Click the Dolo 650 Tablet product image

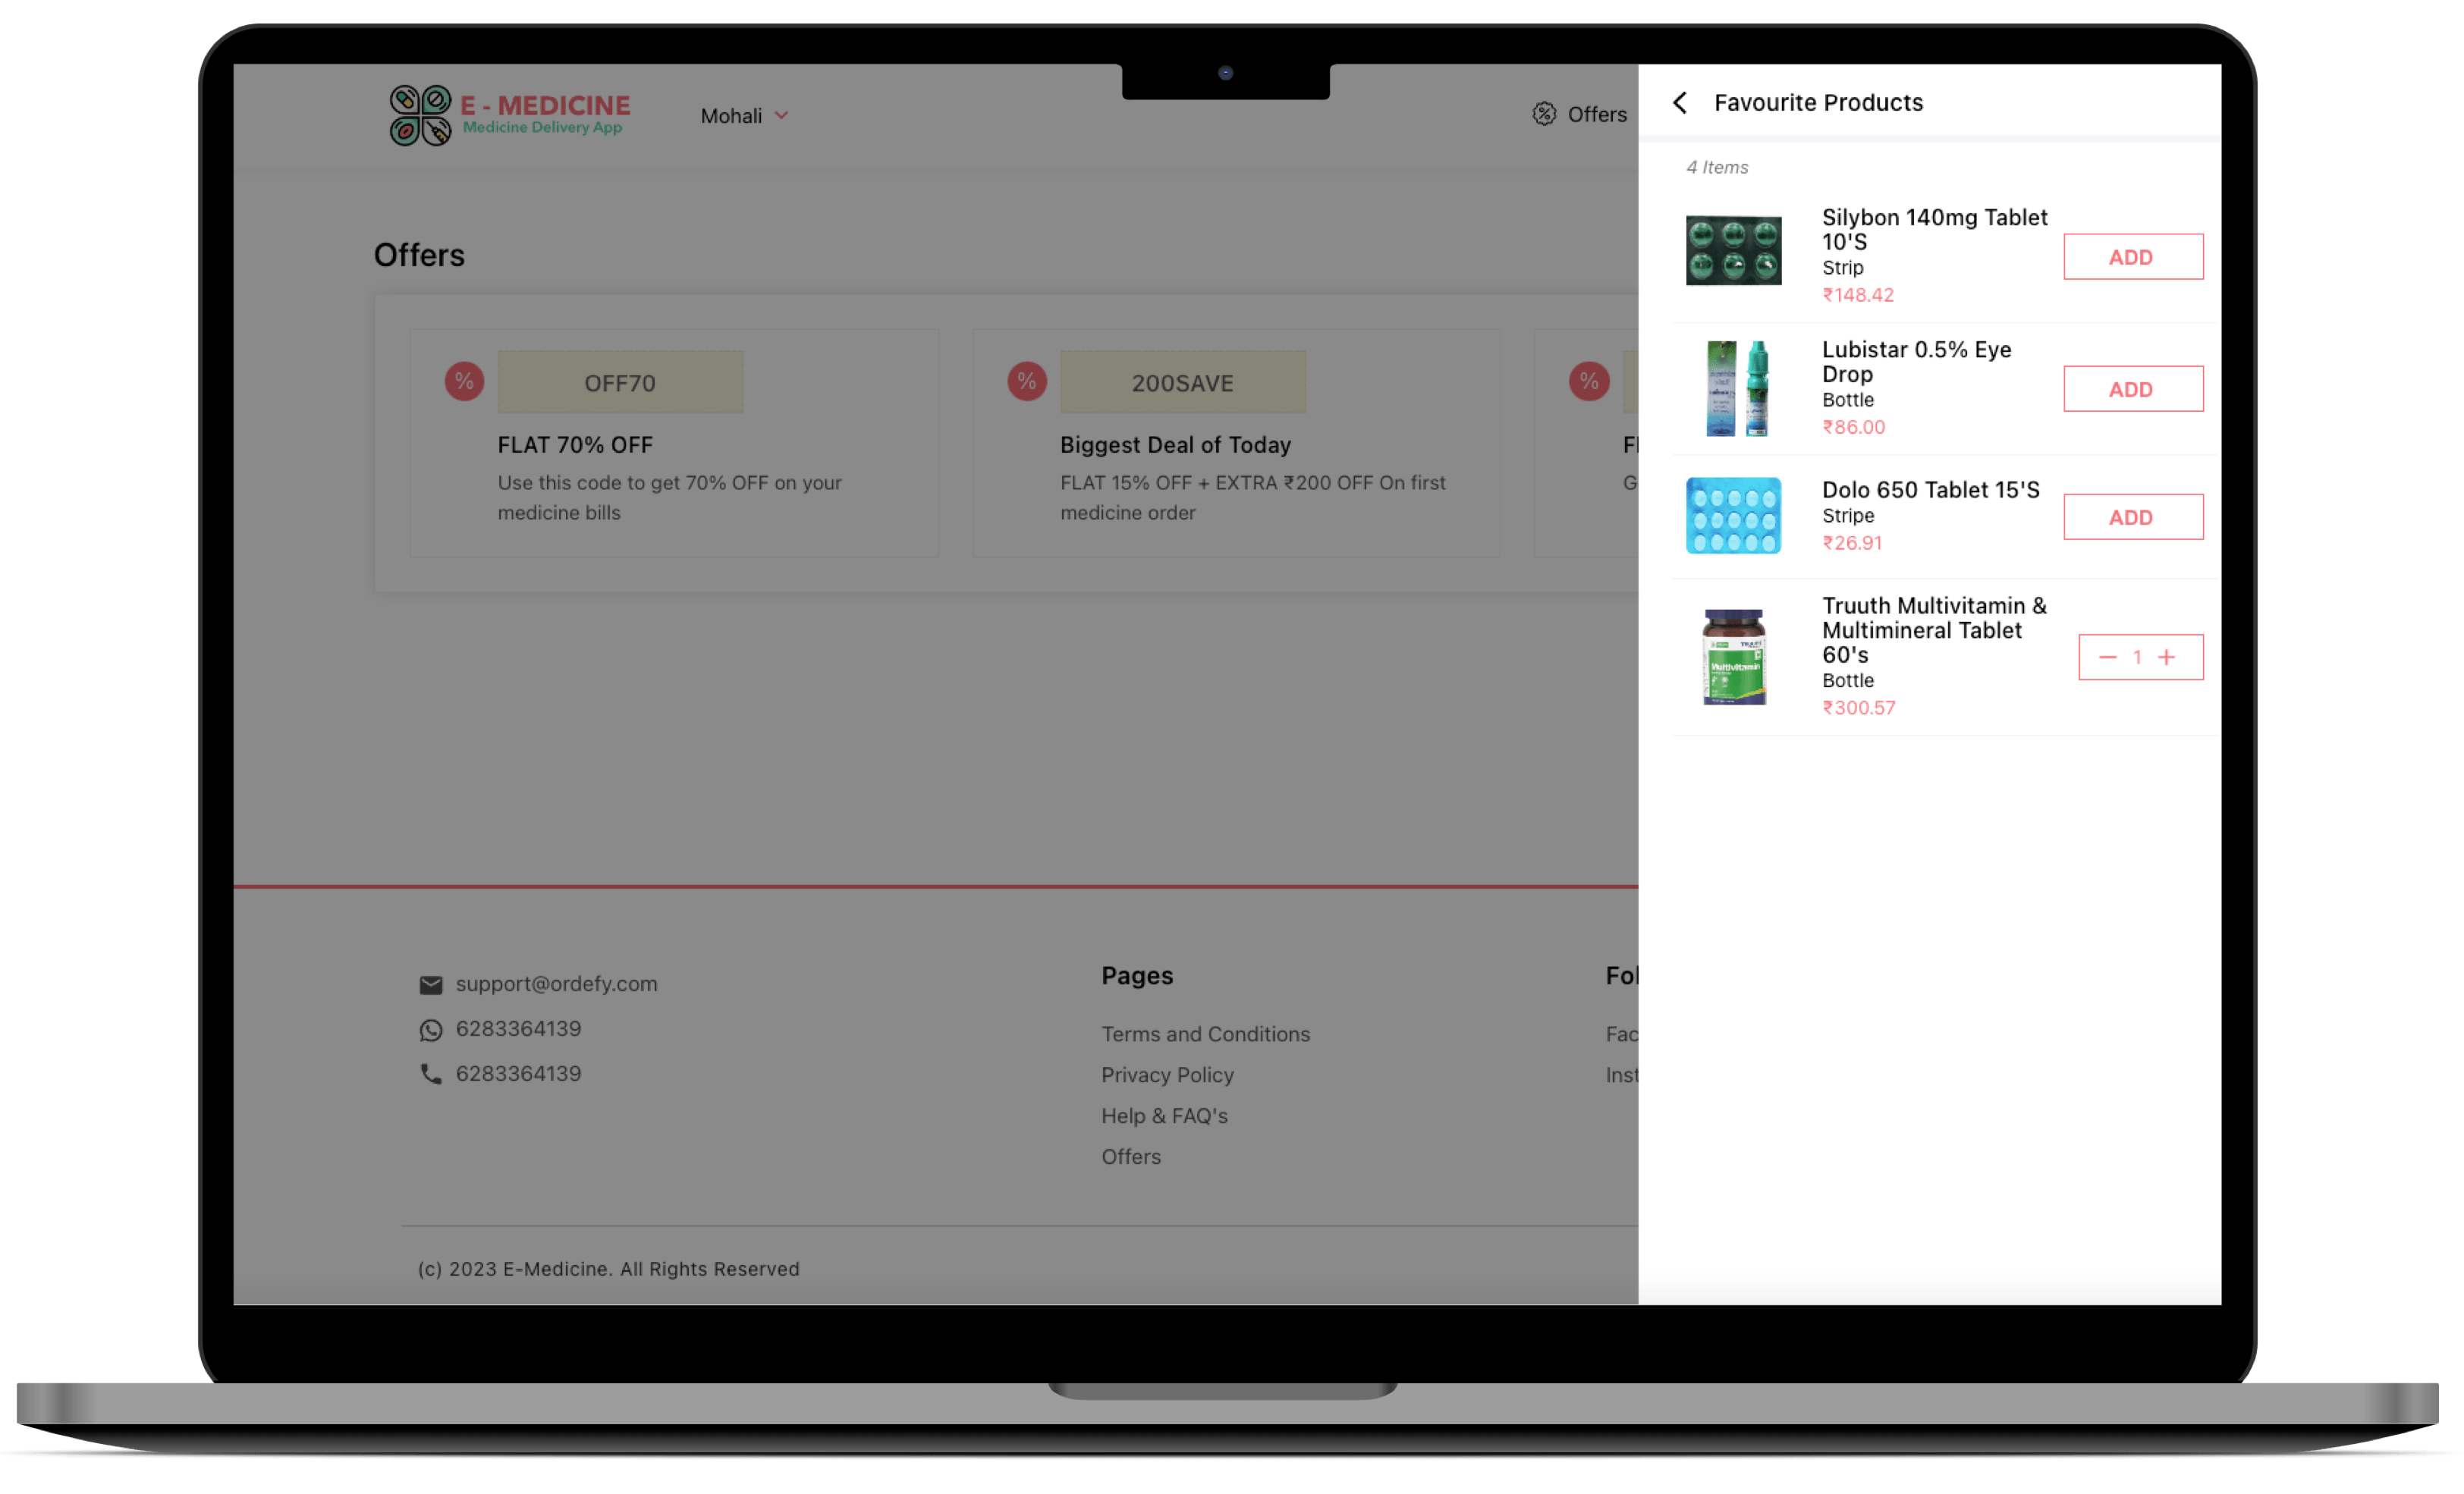point(1733,515)
